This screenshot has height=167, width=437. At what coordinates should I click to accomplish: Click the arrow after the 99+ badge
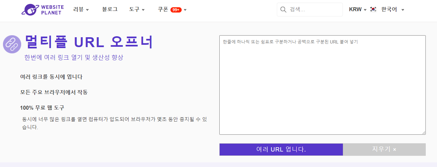click(185, 10)
